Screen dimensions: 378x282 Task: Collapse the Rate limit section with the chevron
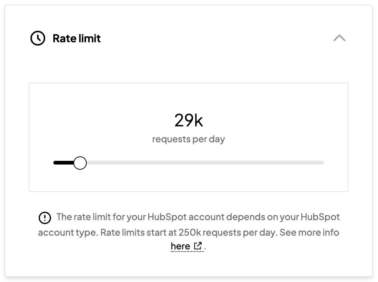(339, 38)
